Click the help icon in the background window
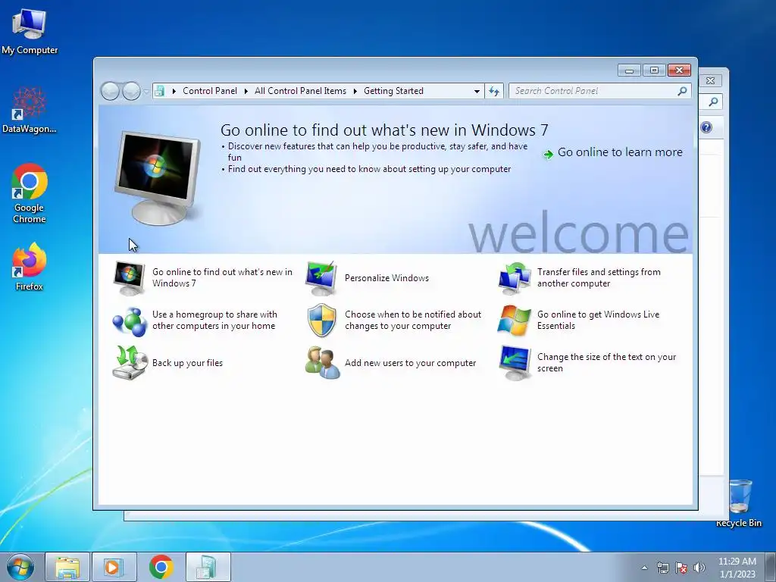Screen dimensions: 776x582 pos(706,127)
